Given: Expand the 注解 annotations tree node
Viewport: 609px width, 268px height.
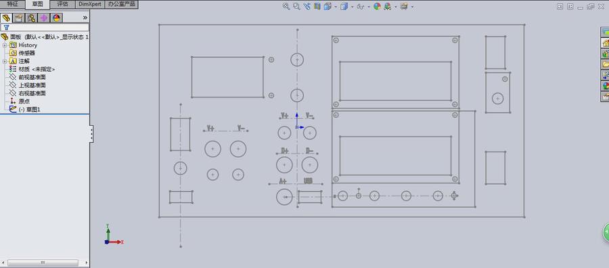Looking at the screenshot, I should (x=5, y=62).
